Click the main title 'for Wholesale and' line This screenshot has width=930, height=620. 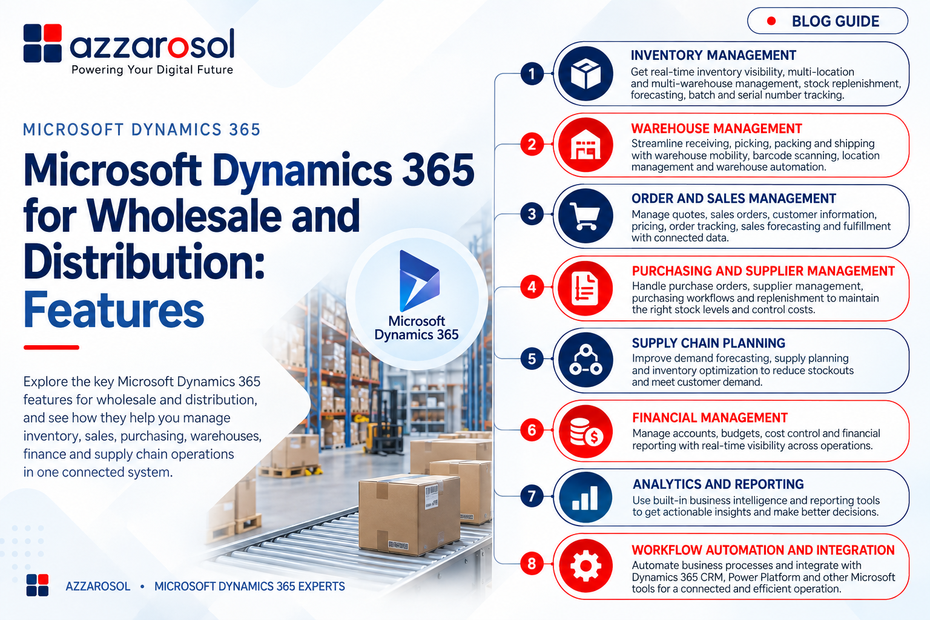pos(191,216)
